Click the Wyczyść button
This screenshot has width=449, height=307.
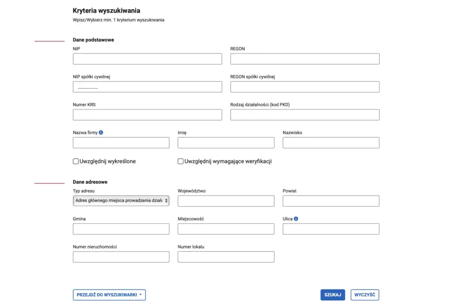[x=365, y=295]
